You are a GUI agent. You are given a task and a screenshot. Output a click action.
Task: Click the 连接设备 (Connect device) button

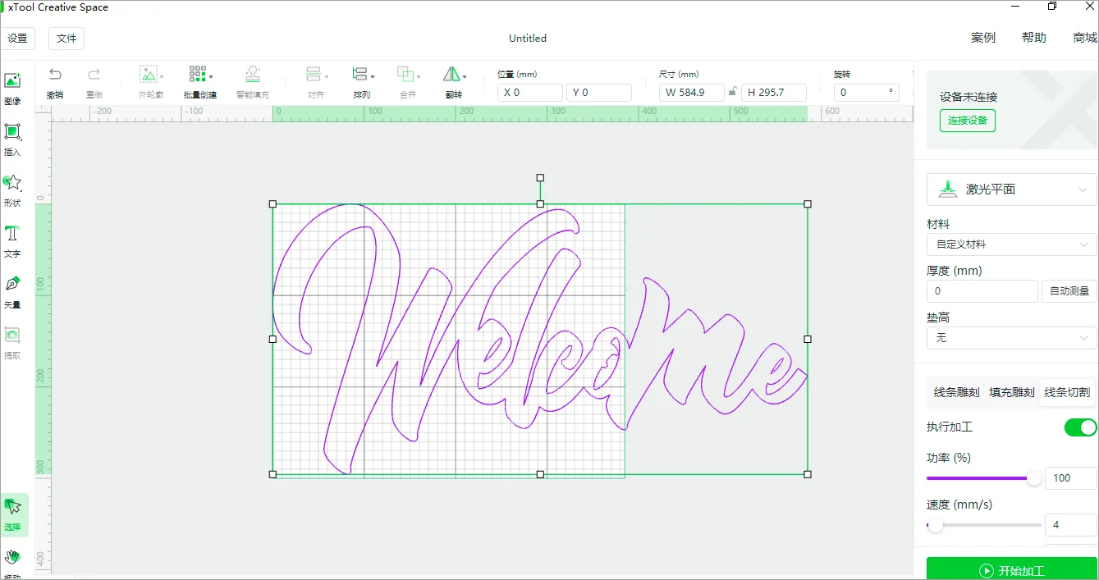(x=968, y=121)
